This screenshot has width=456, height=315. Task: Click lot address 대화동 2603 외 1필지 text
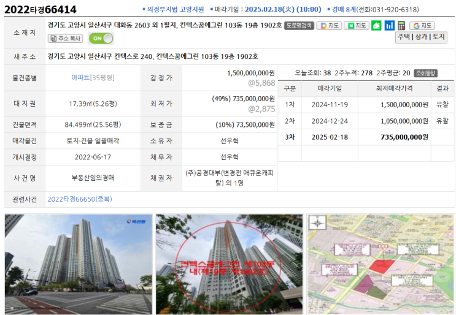[145, 25]
